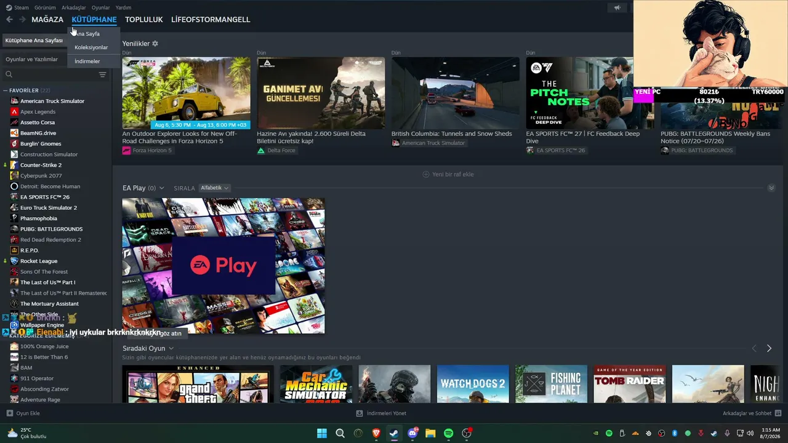Open Discord from the taskbar
The height and width of the screenshot is (443, 788).
pos(412,433)
